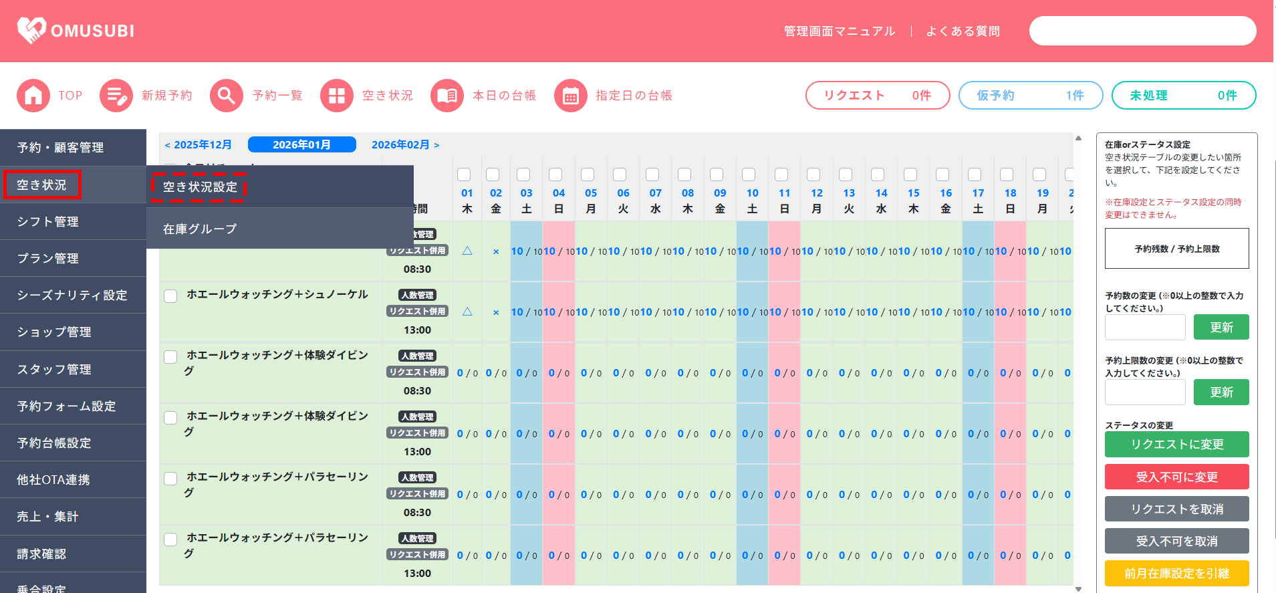Screen dimensions: 1276x593
Task: Advance to next month 2026年02月
Action: coord(405,145)
